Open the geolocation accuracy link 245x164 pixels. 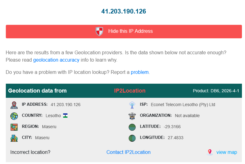(56, 60)
